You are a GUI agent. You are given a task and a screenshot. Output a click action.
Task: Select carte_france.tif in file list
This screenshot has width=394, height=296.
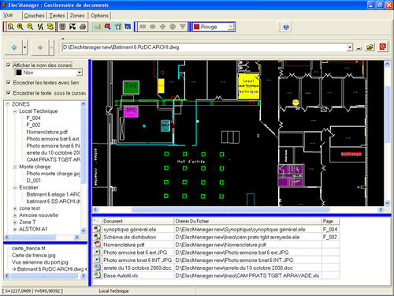click(x=28, y=249)
